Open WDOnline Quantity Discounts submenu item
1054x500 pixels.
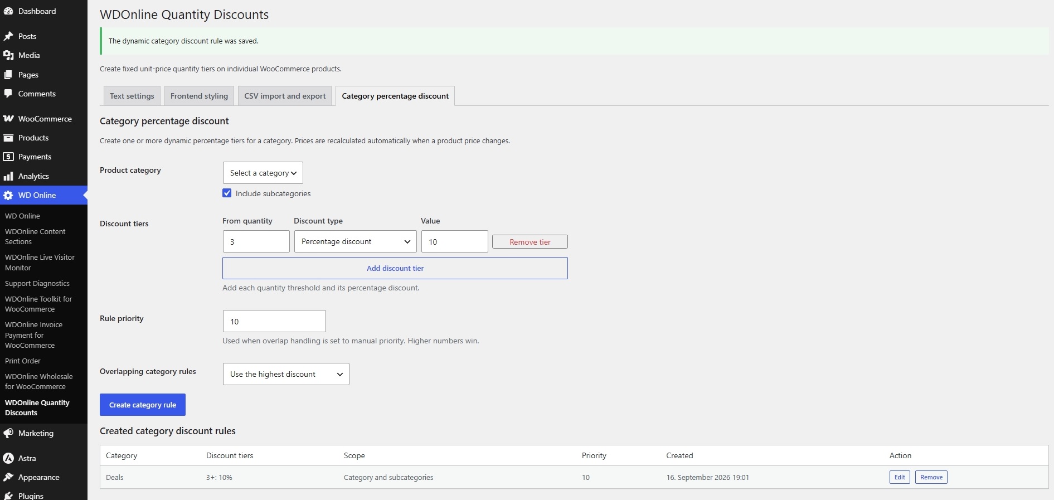pos(37,407)
